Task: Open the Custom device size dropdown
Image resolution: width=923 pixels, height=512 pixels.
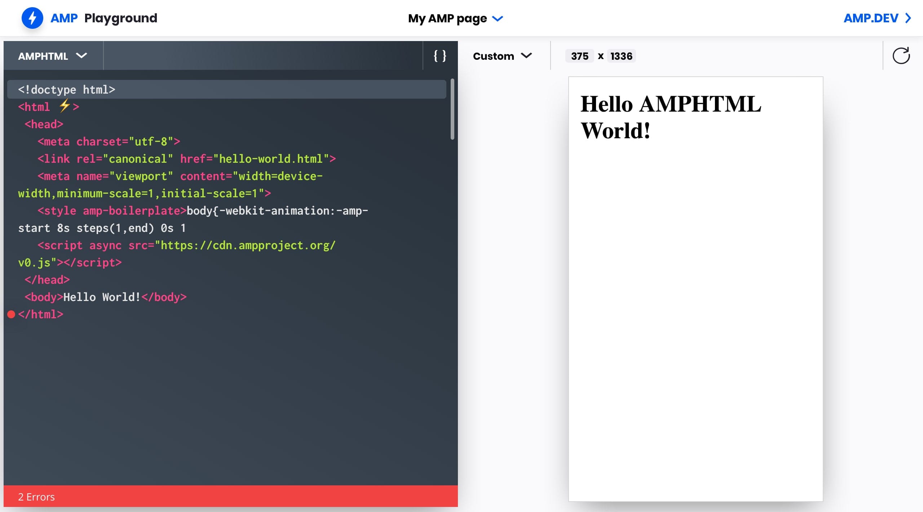Action: [502, 56]
